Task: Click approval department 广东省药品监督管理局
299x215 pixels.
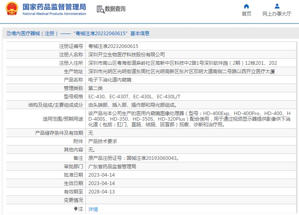Action: 112,167
